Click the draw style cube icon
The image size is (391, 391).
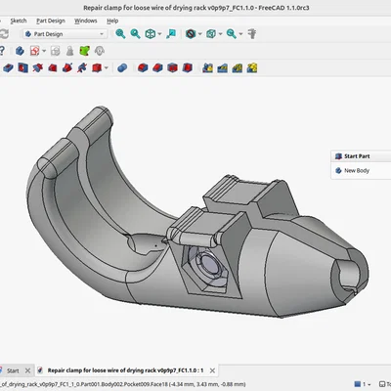pos(191,34)
